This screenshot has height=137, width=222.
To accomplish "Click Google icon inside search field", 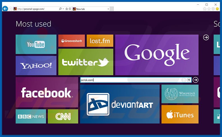I will tap(184, 80).
